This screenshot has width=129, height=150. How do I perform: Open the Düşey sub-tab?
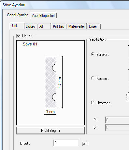click(x=31, y=26)
